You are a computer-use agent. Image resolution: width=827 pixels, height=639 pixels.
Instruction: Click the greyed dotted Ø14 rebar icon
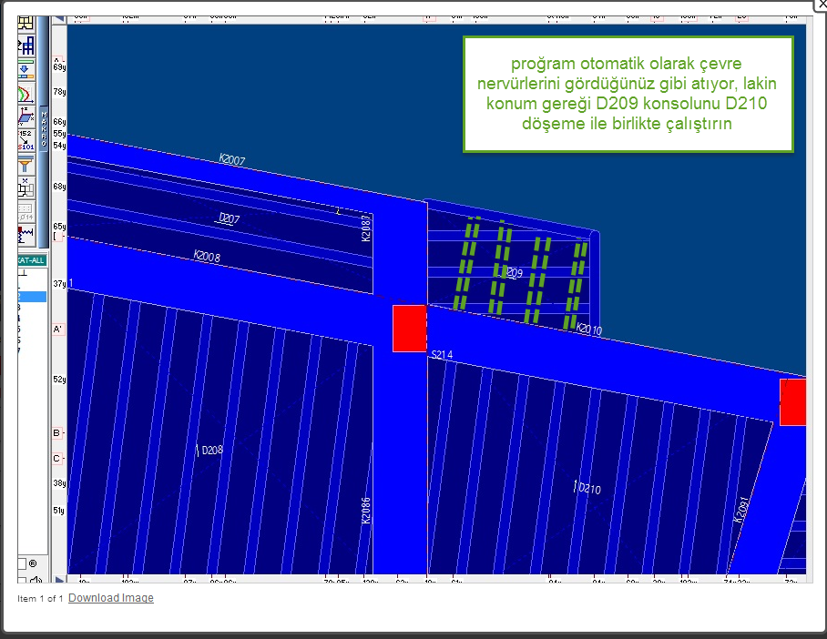tap(26, 211)
